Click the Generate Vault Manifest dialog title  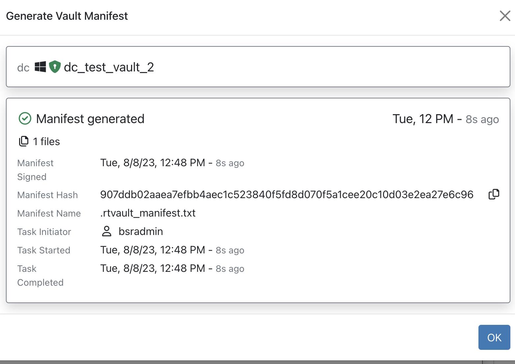[x=68, y=15]
